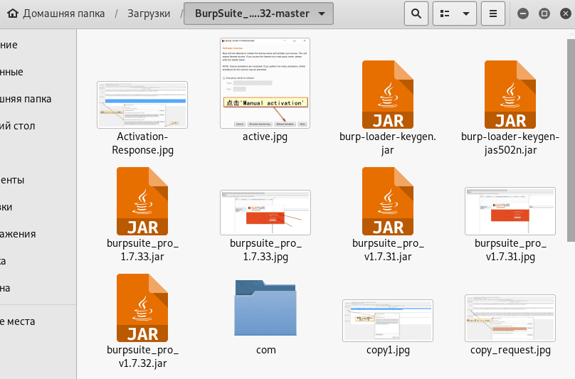This screenshot has width=575, height=379.
Task: Click the label burpsuite_pro_1.7.33.jar
Action: [x=142, y=250]
